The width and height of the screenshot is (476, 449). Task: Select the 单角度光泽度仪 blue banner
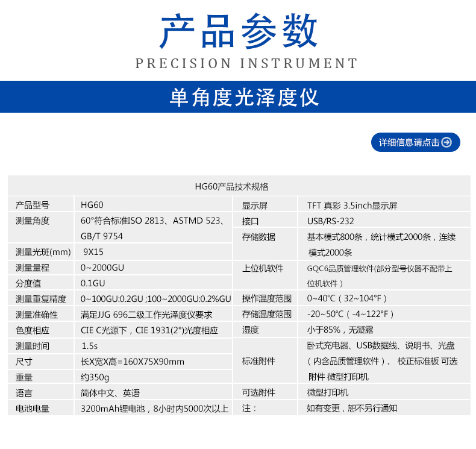coord(238,97)
